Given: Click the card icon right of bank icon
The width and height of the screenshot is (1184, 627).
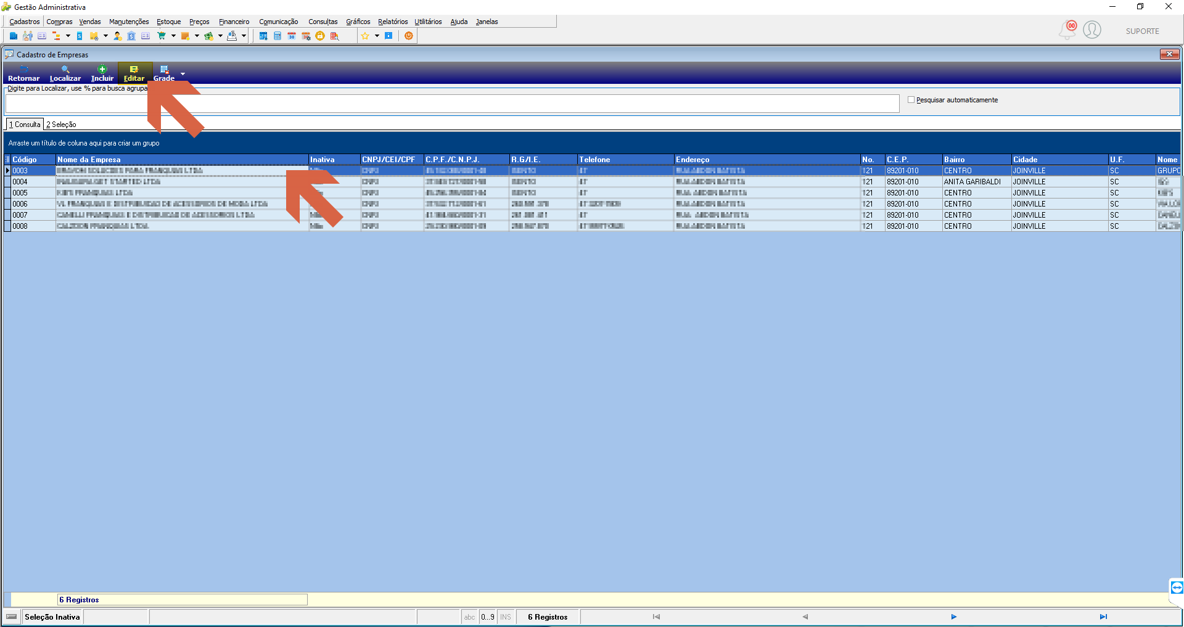Looking at the screenshot, I should pos(146,36).
